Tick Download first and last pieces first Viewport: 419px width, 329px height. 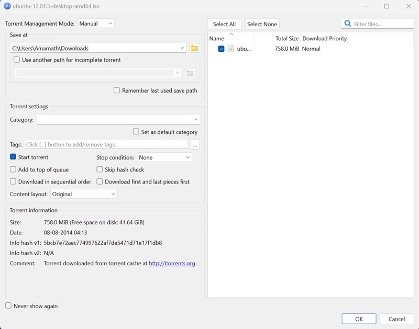(x=100, y=181)
